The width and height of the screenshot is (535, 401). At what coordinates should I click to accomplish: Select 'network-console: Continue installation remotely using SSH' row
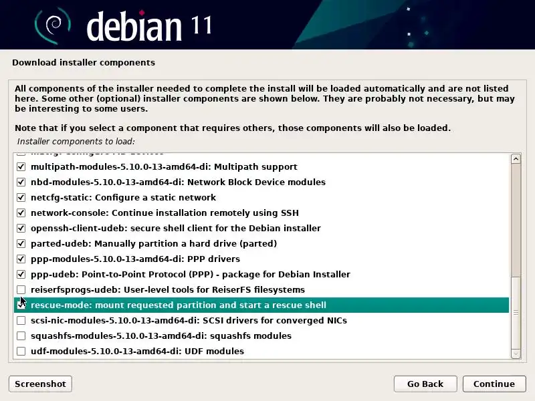pyautogui.click(x=261, y=213)
